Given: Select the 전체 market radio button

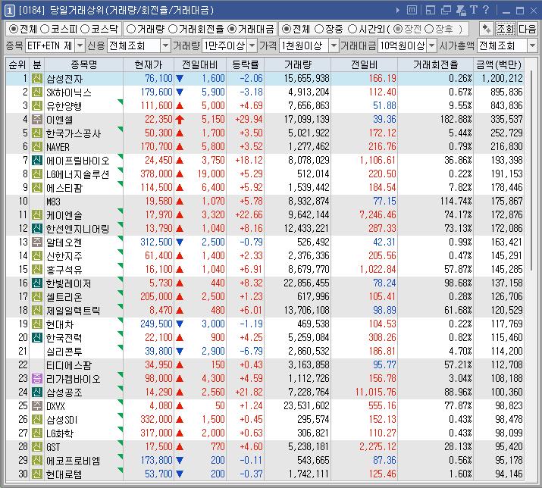Looking at the screenshot, I should [x=14, y=29].
